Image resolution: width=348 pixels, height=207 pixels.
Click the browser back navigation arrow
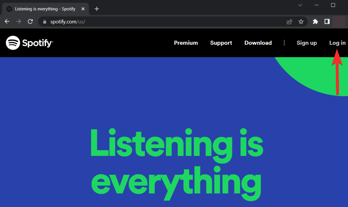tap(7, 21)
